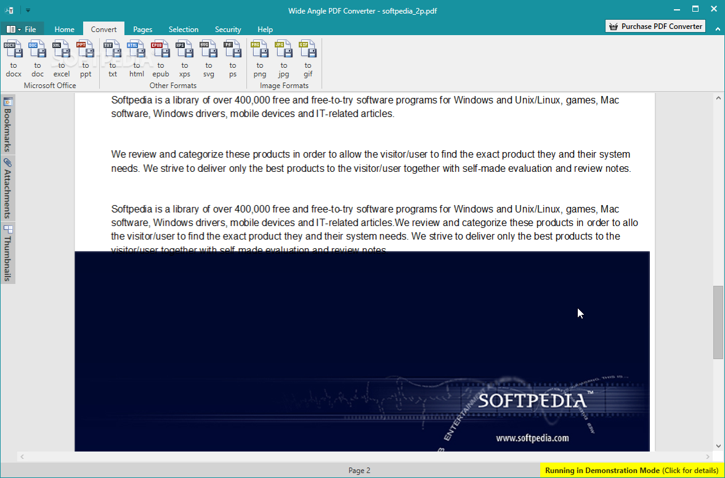Image resolution: width=725 pixels, height=478 pixels.
Task: Click the Other Formats group label
Action: coord(173,86)
